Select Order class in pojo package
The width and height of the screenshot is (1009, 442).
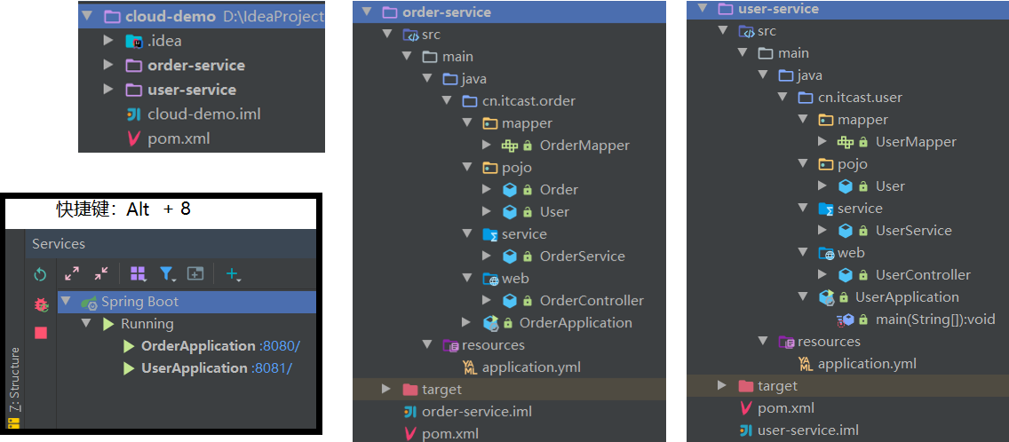point(559,190)
